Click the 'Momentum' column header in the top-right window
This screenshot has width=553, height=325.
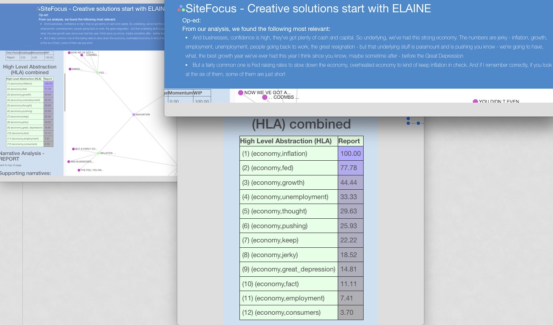180,93
